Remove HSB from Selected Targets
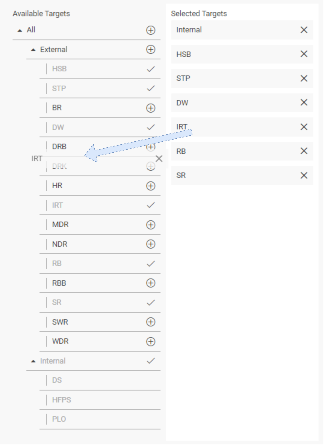324x445 pixels. [x=304, y=54]
